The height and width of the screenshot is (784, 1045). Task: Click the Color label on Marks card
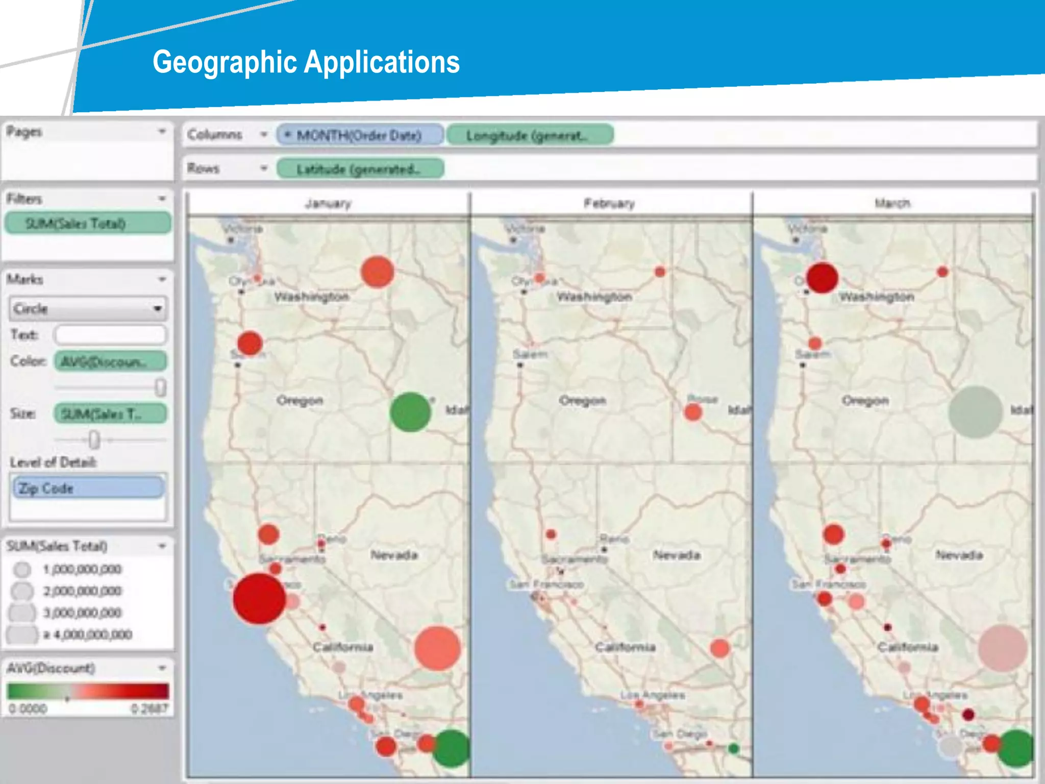click(x=28, y=361)
